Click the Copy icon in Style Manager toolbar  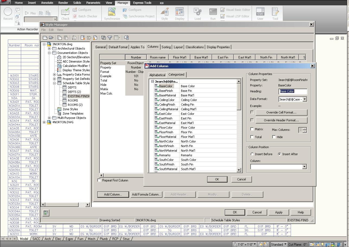click(60, 38)
